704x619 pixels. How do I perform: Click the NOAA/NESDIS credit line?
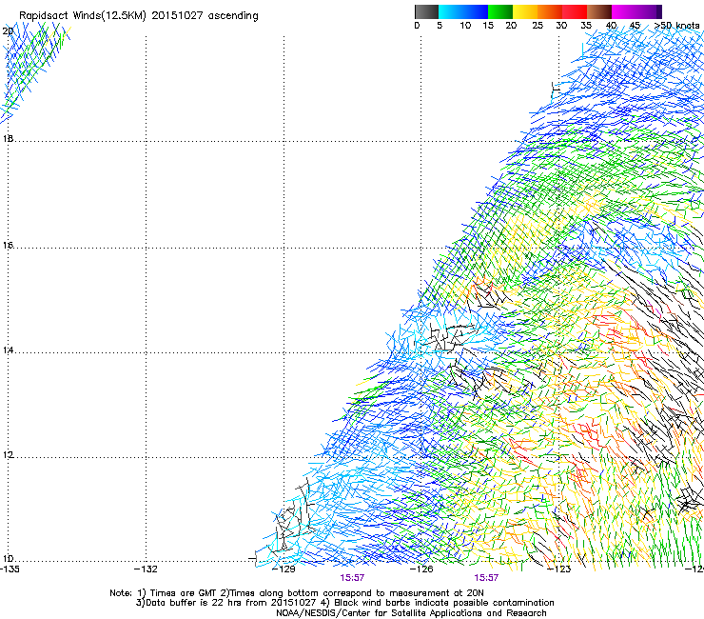411,613
